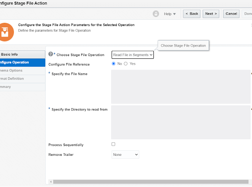Enable the Process Sequentially checkbox

tap(113, 144)
